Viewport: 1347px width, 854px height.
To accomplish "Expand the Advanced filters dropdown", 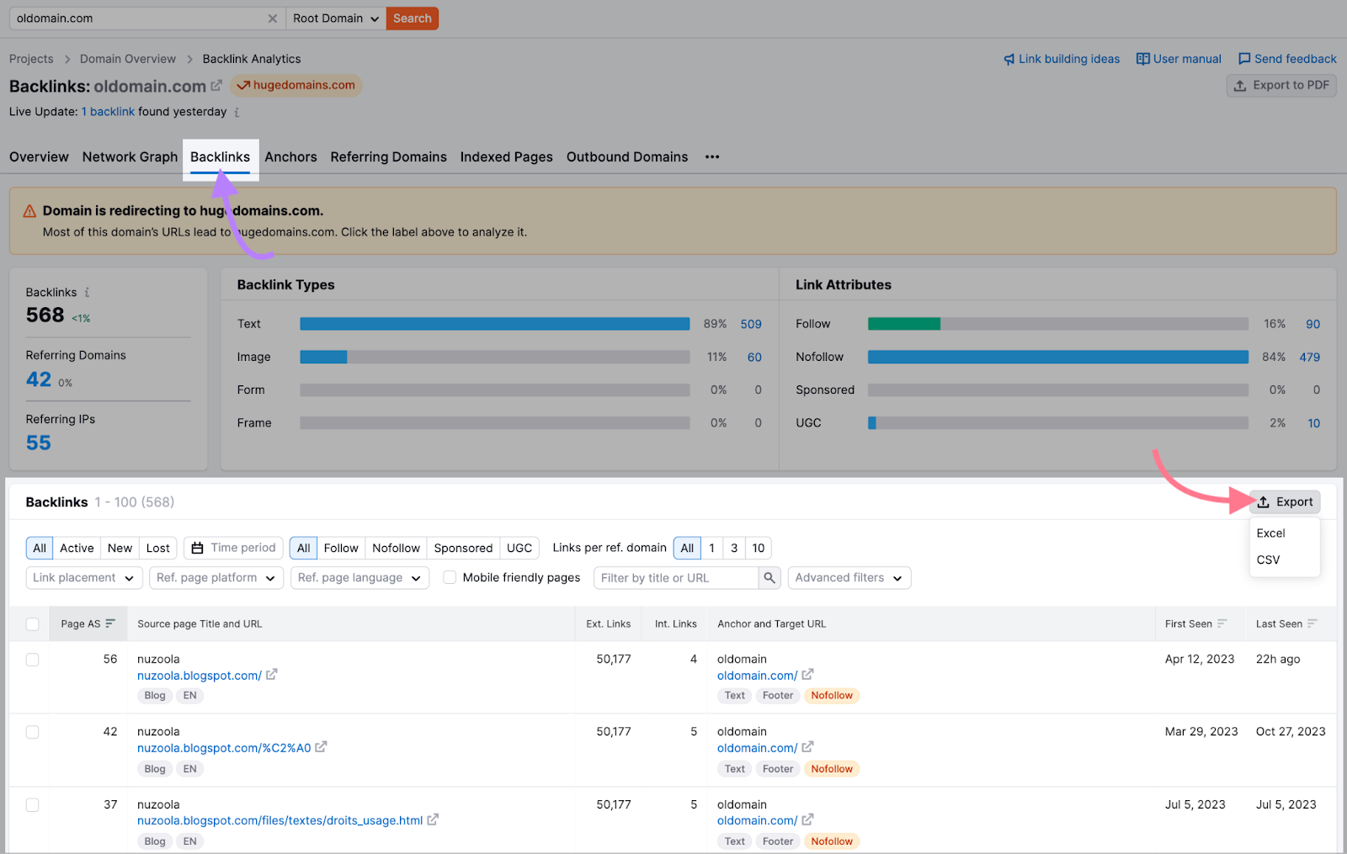I will 848,578.
